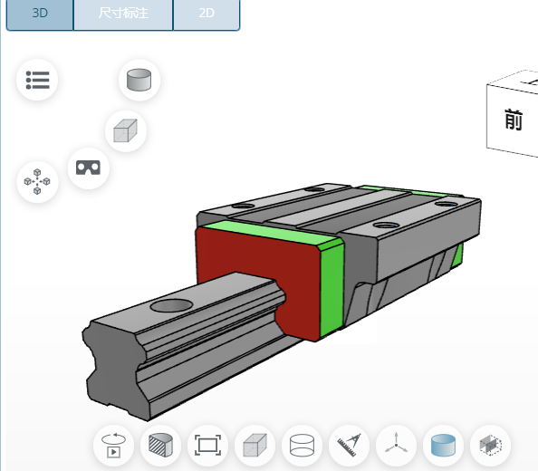Open the list menu icon
Image resolution: width=538 pixels, height=471 pixels.
[37, 80]
